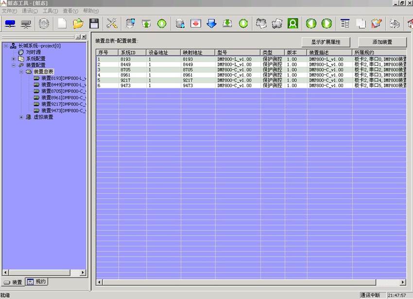Screen dimensions: 413x299
Task: Click the table horizontal scrollbar thumb
Action: (239, 282)
